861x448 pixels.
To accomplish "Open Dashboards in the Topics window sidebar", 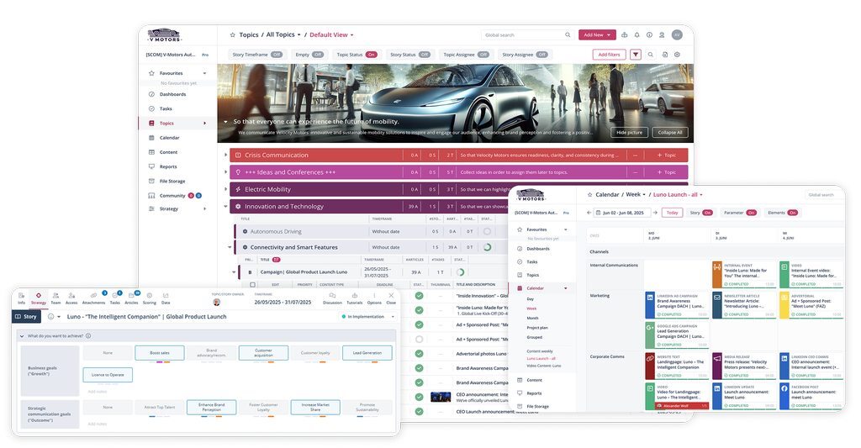I will click(x=172, y=94).
